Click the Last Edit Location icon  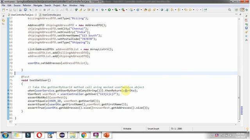tap(186, 10)
